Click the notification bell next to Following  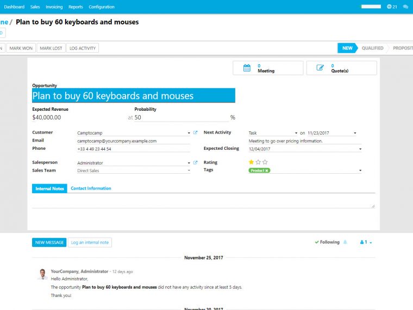click(x=345, y=242)
